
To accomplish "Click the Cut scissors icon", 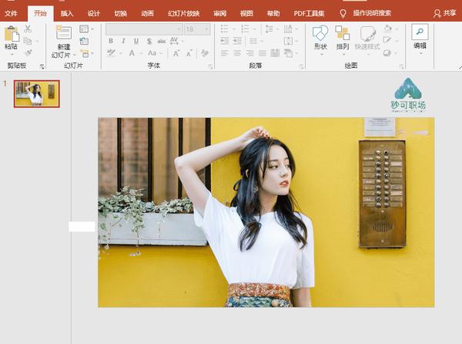I will click(x=28, y=29).
